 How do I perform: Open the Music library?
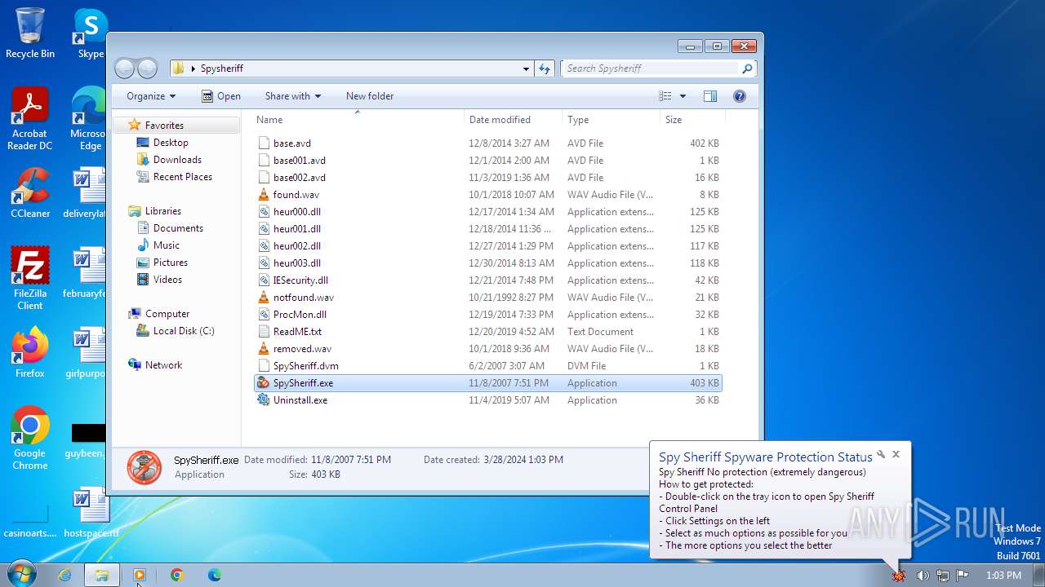coord(166,245)
